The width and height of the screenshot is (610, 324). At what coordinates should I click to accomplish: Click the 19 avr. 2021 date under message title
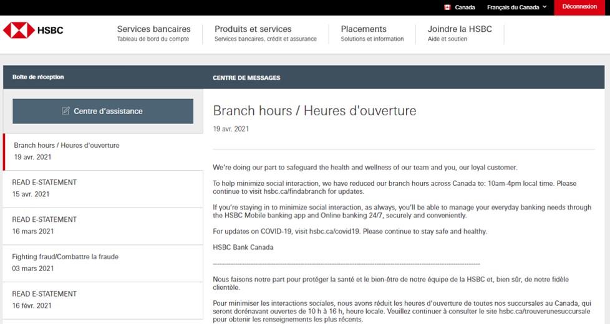(x=231, y=129)
